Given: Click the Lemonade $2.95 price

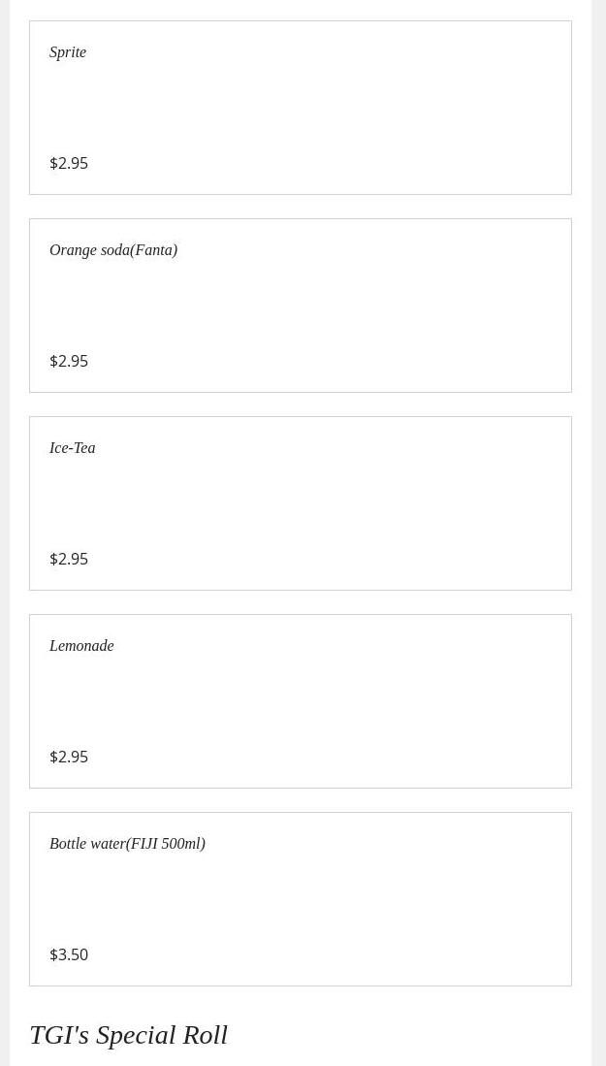Looking at the screenshot, I should pyautogui.click(x=69, y=757).
